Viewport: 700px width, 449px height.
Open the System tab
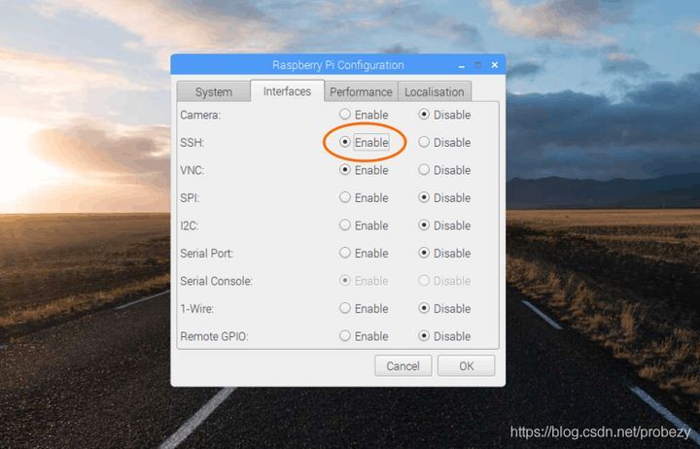(x=213, y=92)
